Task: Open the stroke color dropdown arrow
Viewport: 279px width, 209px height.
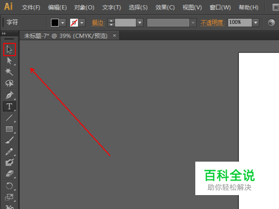Action: pyautogui.click(x=82, y=23)
